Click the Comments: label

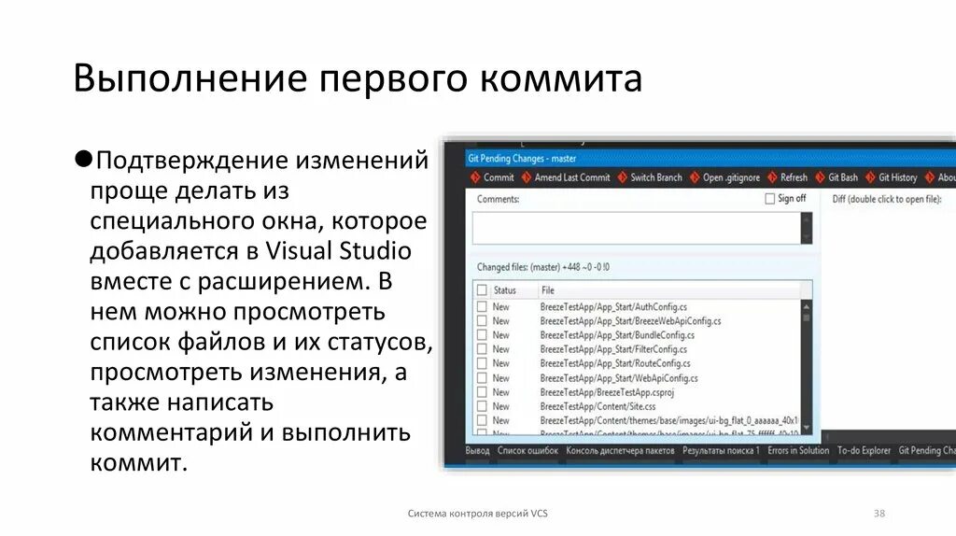pos(499,199)
